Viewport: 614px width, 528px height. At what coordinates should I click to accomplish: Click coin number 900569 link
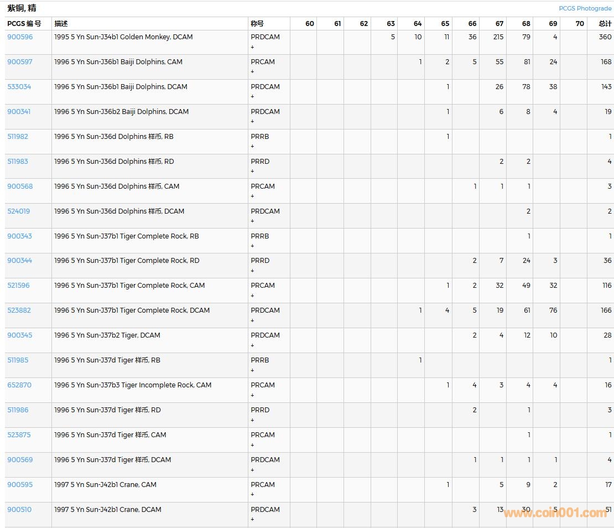coord(20,460)
